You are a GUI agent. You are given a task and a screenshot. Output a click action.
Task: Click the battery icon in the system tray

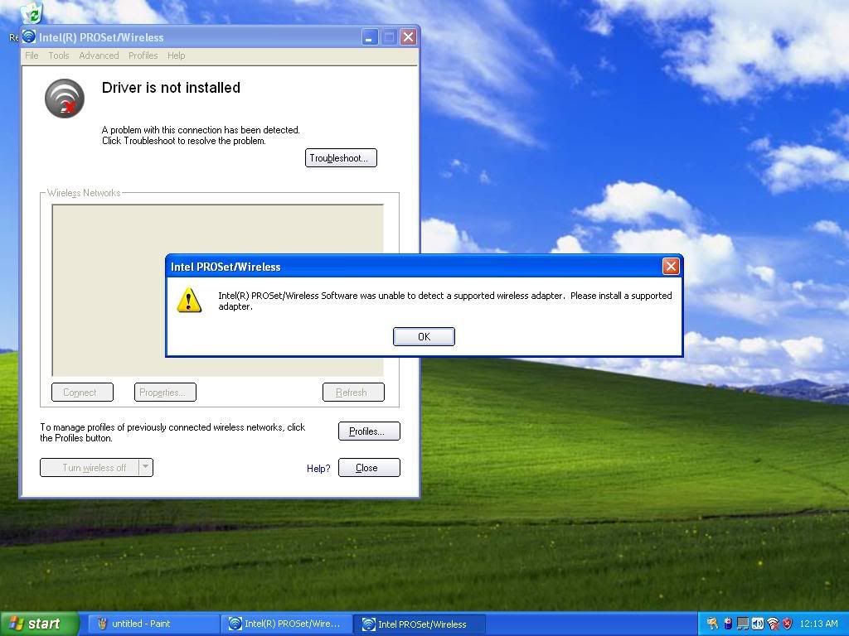pos(728,624)
